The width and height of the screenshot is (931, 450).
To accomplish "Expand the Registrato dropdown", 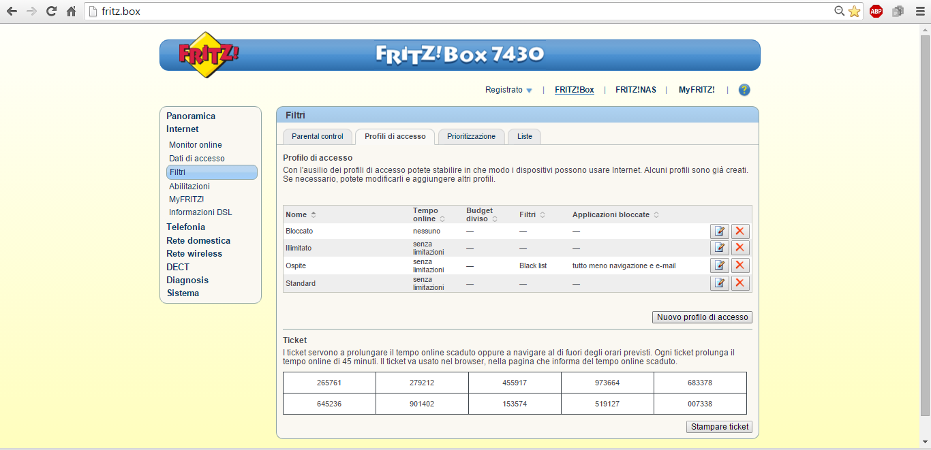I will (508, 90).
